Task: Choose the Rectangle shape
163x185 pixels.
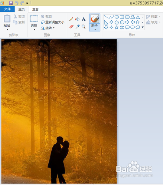Action: point(122,17)
